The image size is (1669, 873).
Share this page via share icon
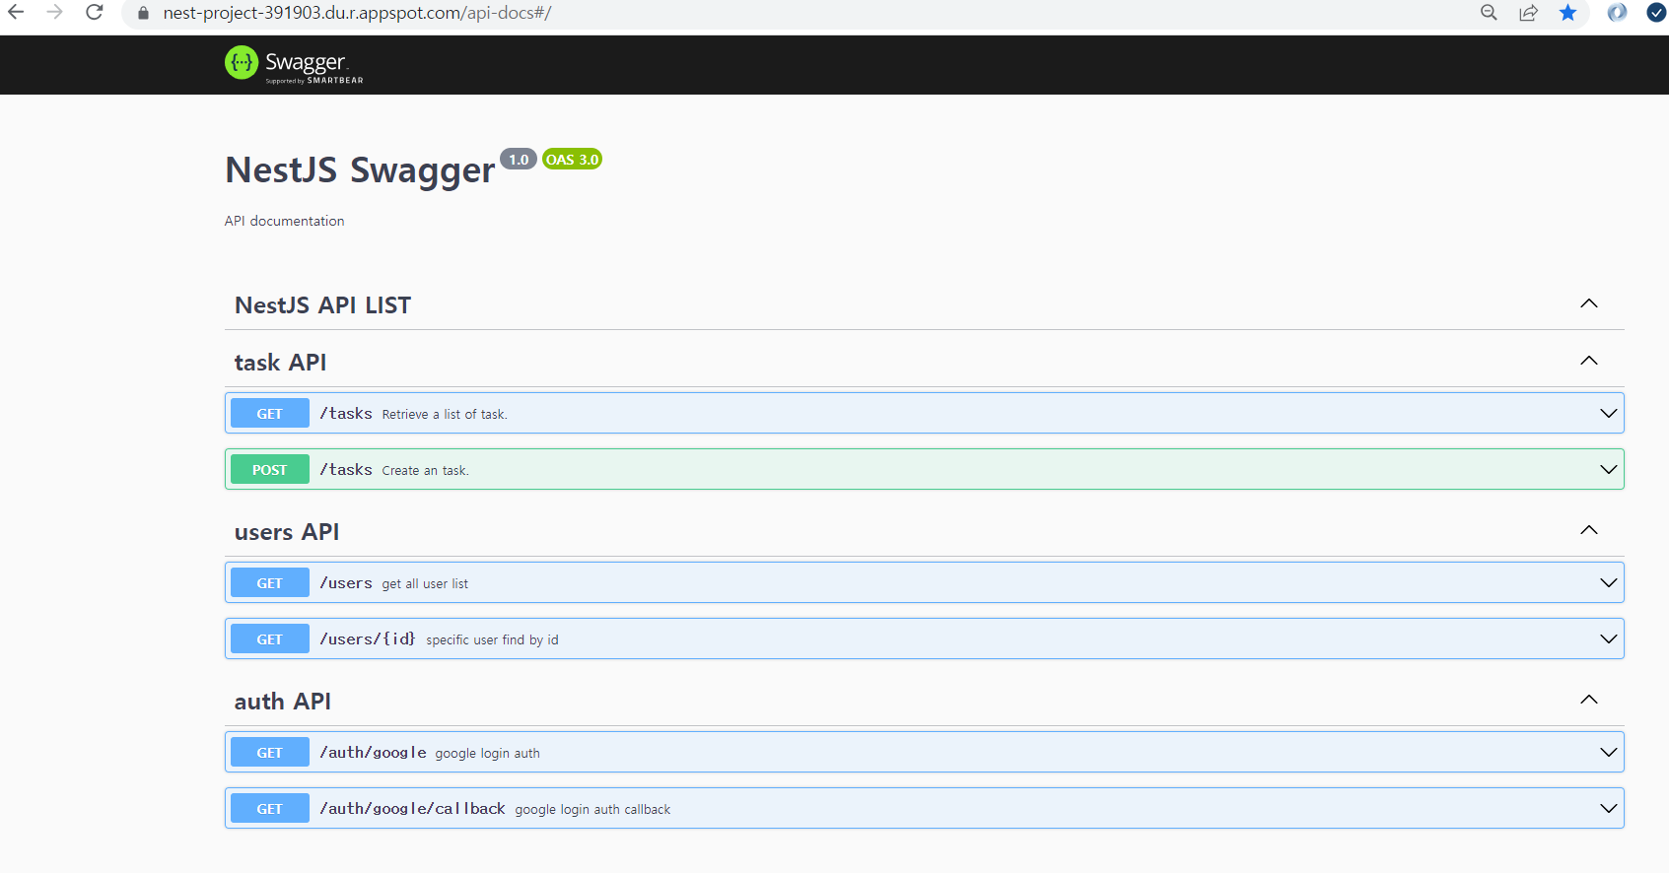click(x=1528, y=13)
